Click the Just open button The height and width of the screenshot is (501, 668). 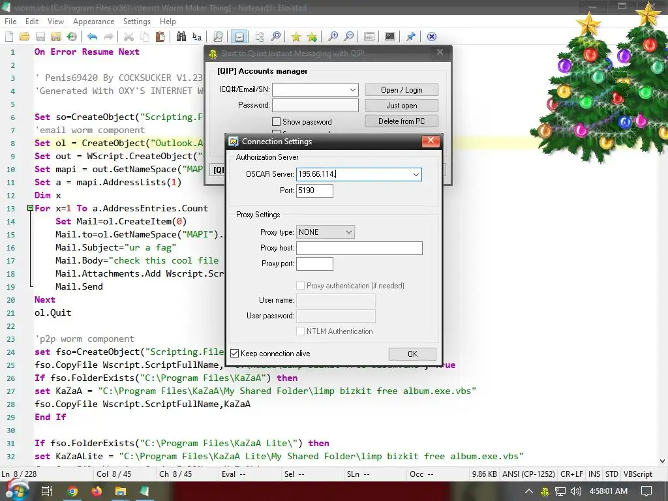[x=402, y=106]
